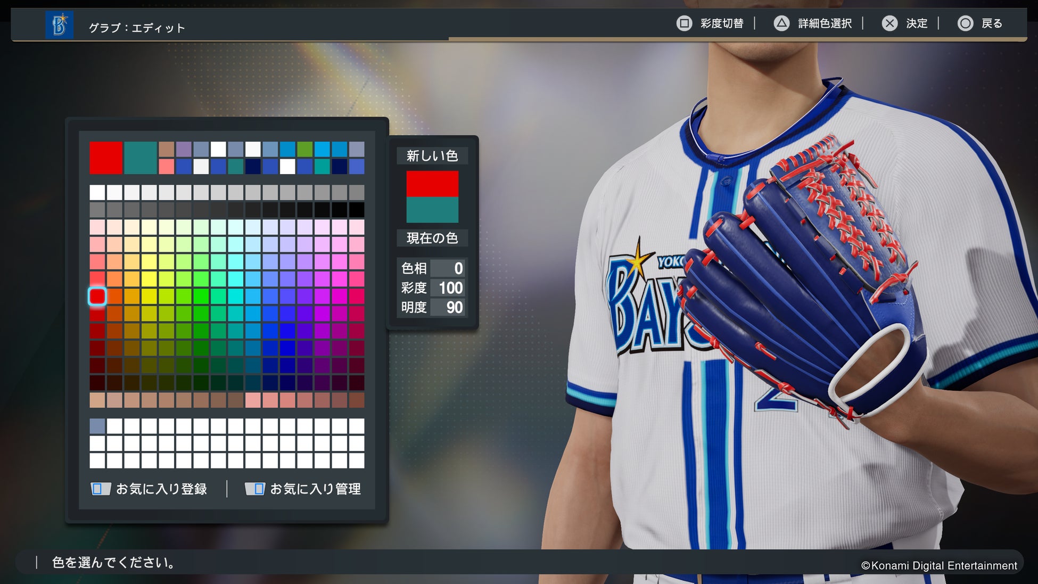Pick the pure black swatch ending grayscale rows

357,209
